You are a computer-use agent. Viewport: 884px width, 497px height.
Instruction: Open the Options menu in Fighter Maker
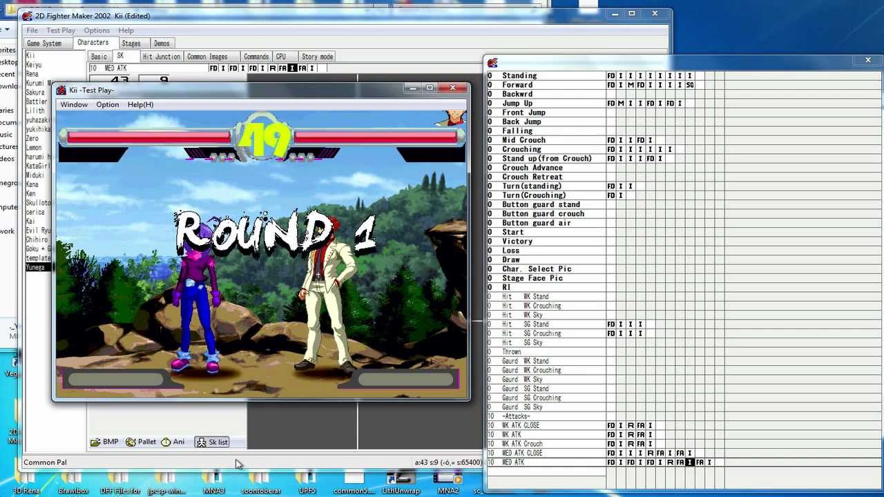(x=97, y=30)
